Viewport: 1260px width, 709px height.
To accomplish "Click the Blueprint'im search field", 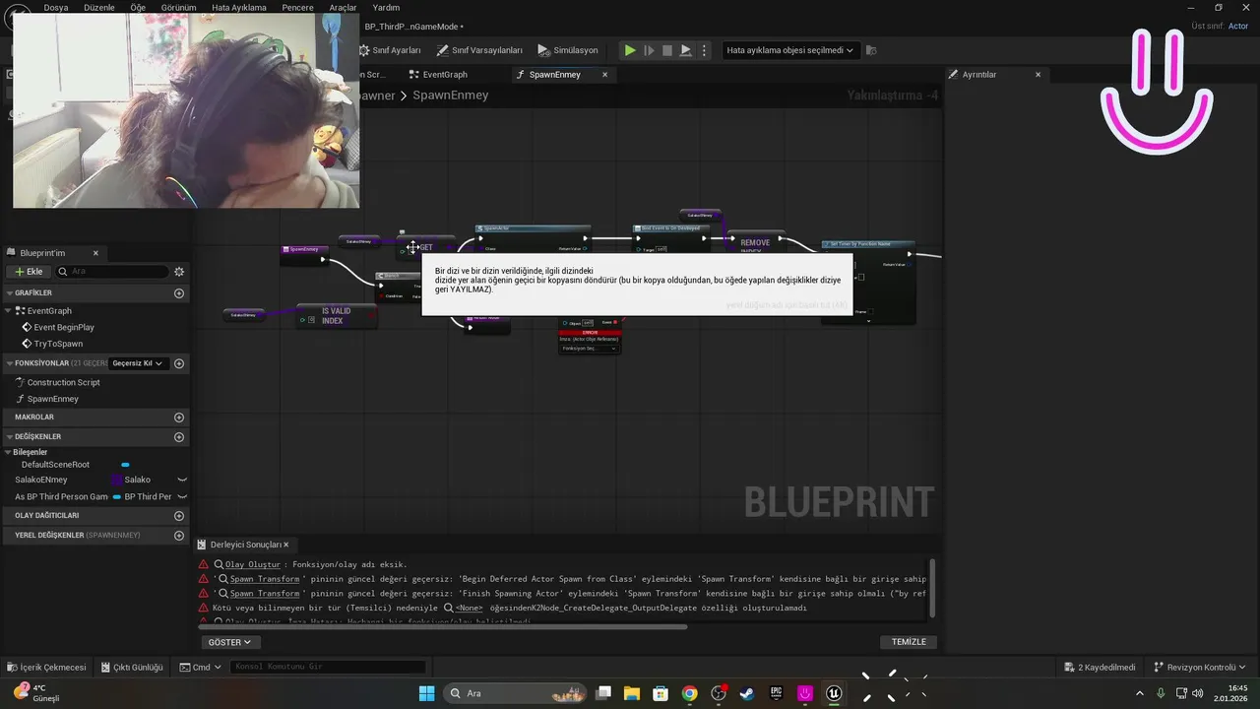I will pos(112,272).
